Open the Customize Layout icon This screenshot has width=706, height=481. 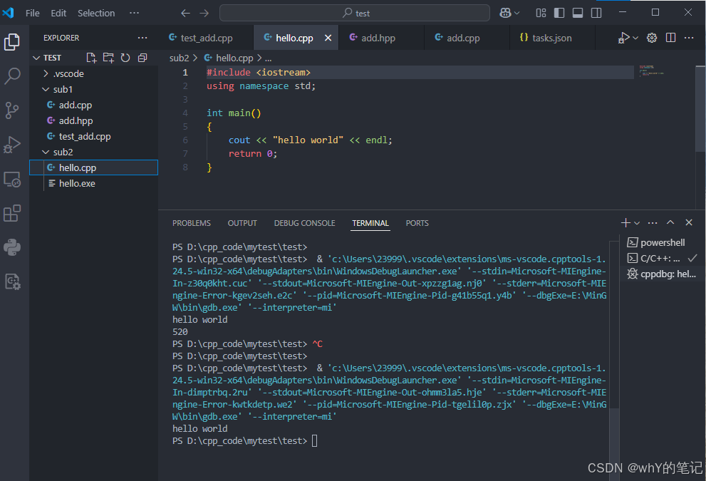pos(541,13)
